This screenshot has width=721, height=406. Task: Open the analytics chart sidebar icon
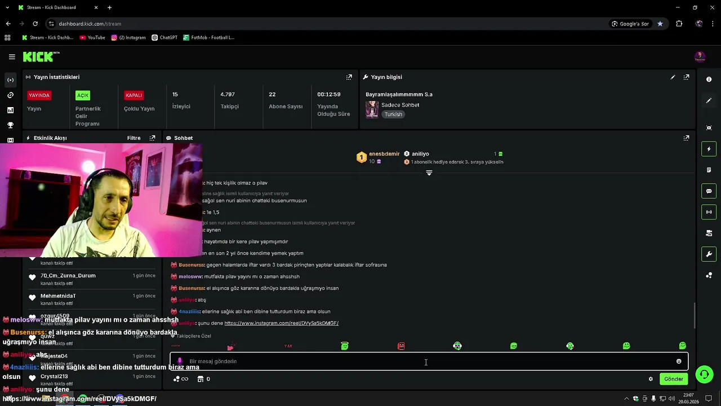click(10, 111)
